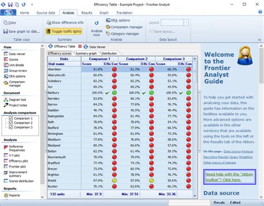Open Modelling link in guide

(246, 157)
